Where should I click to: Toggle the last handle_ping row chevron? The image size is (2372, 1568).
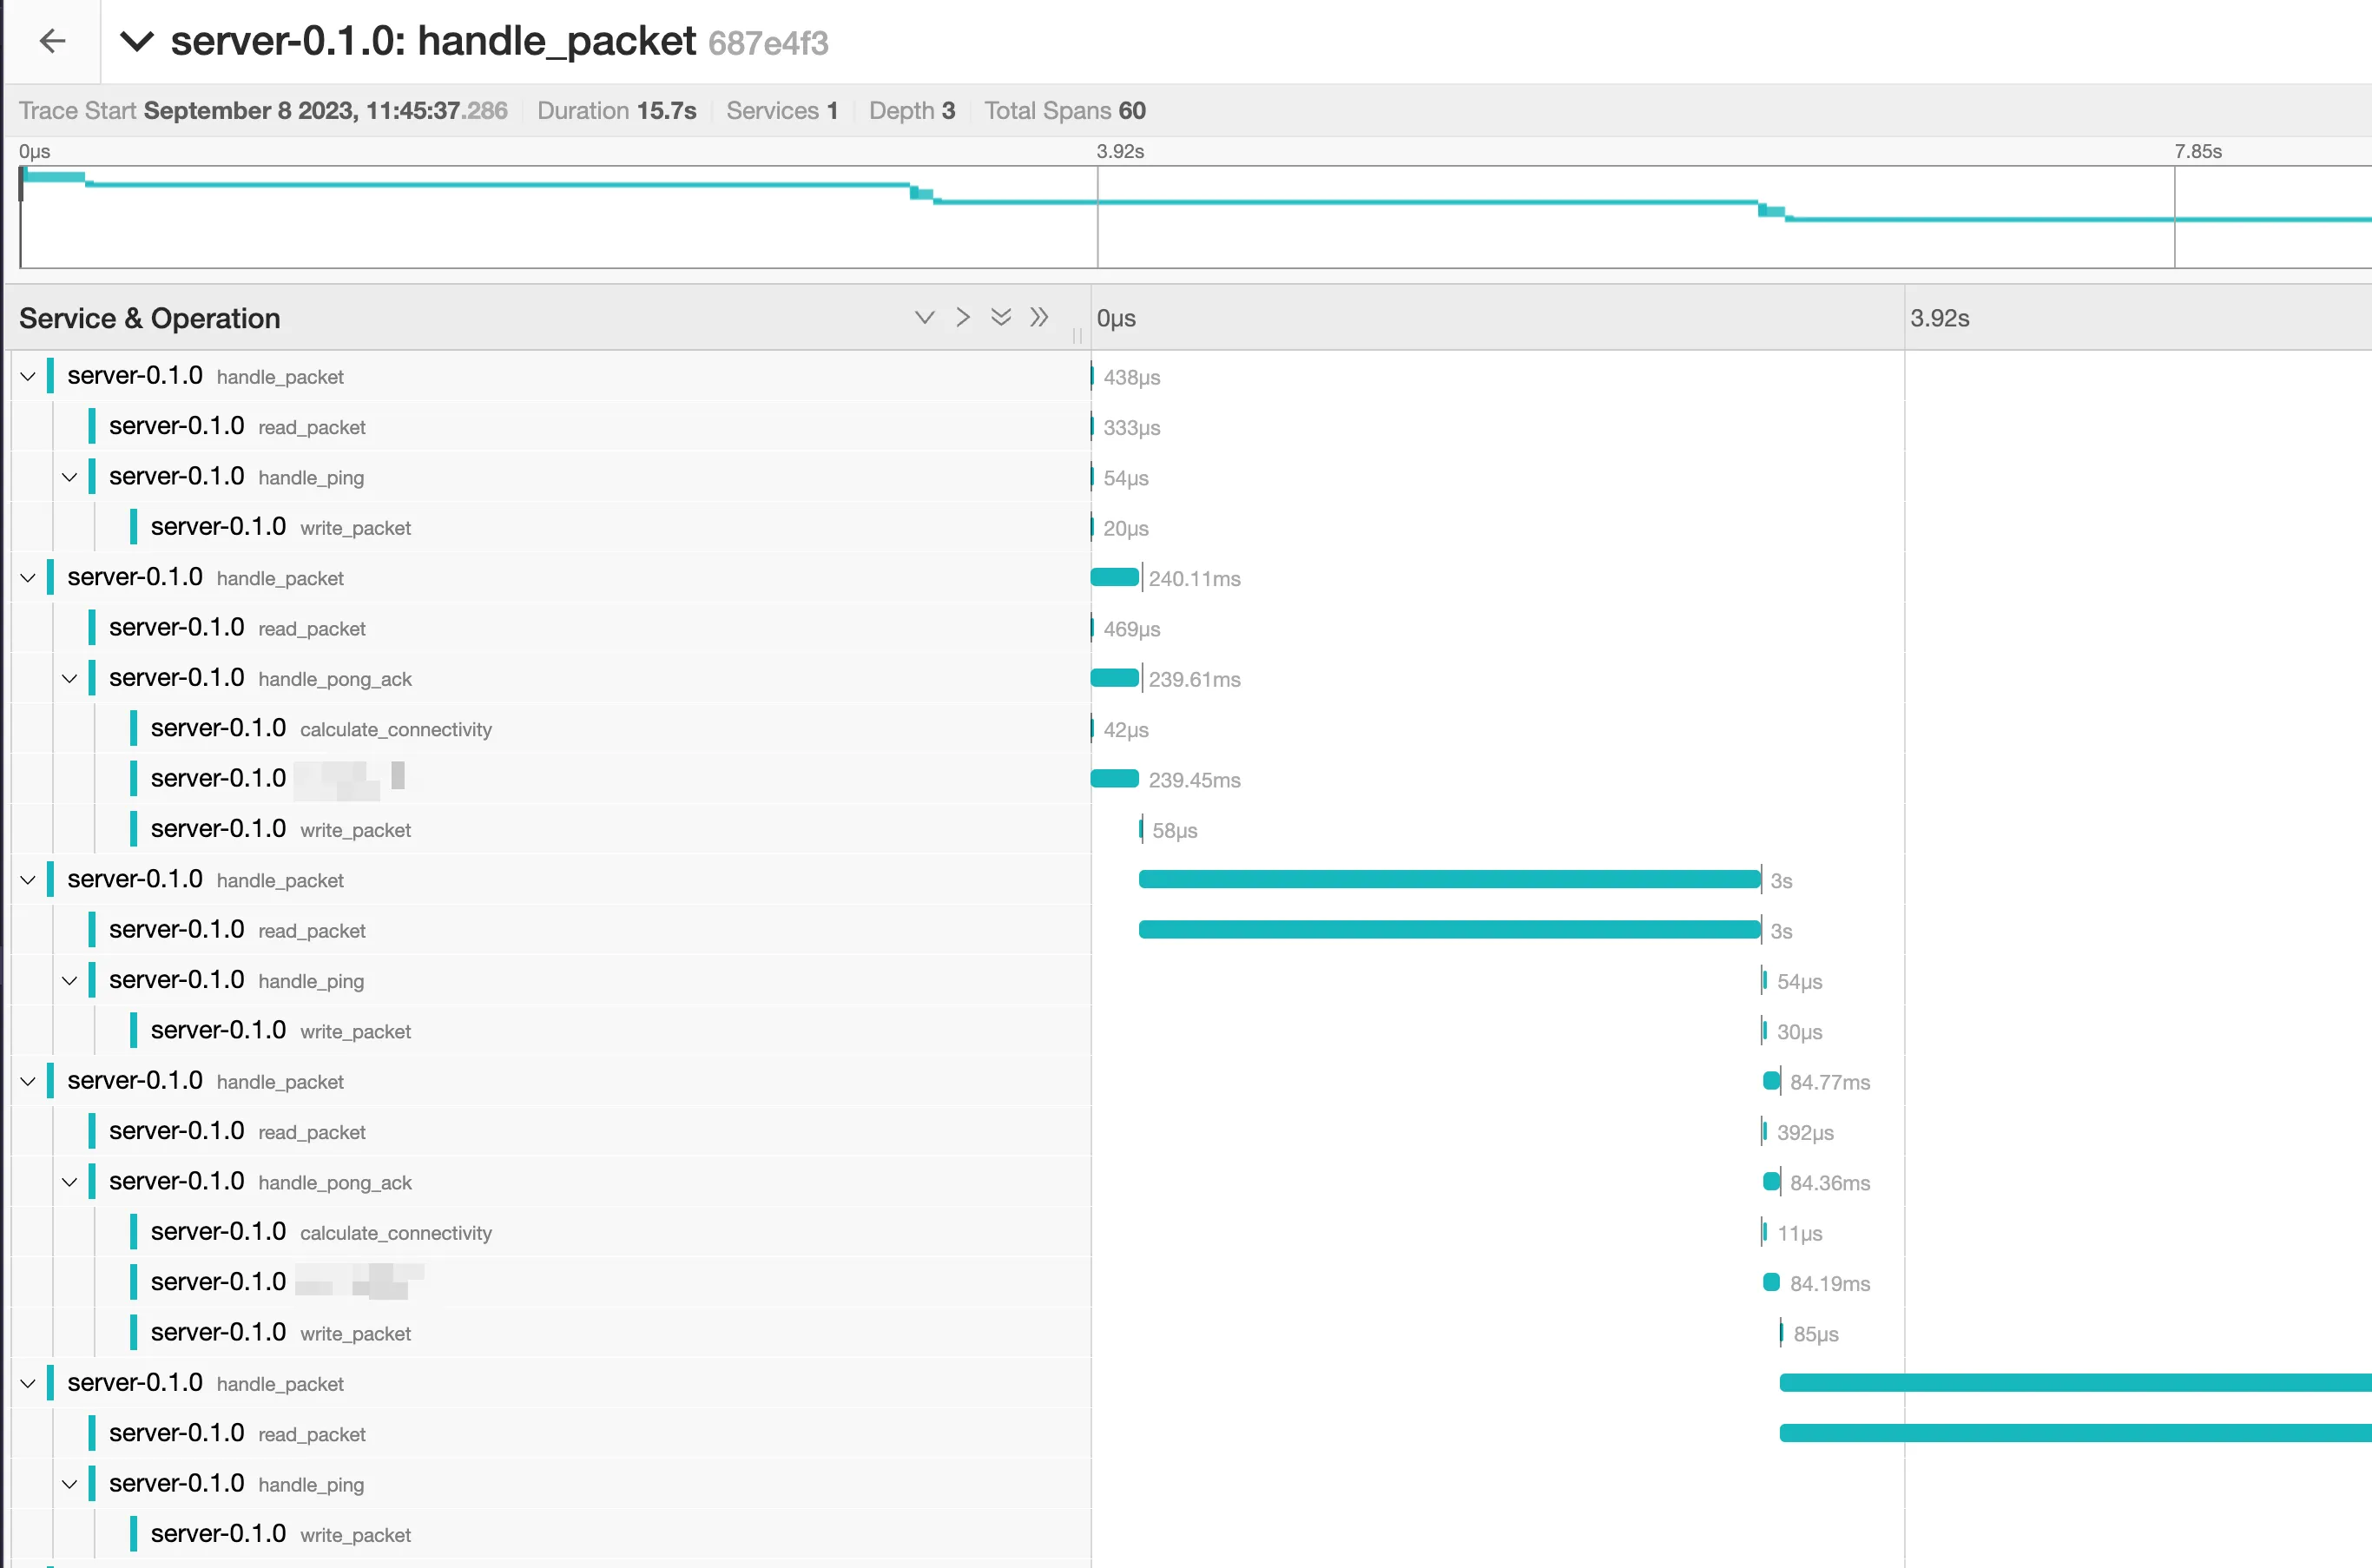tap(70, 1484)
